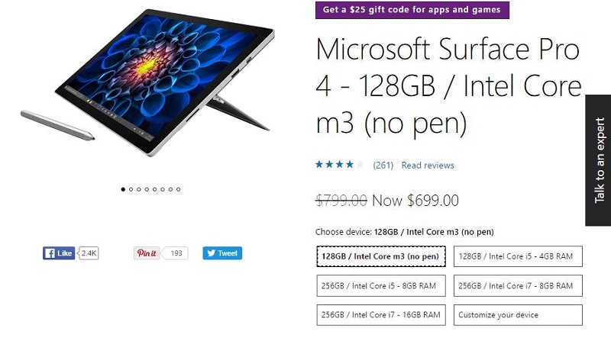Click the Pinterest 193 count bubble
This screenshot has height=338, width=611.
pos(175,253)
